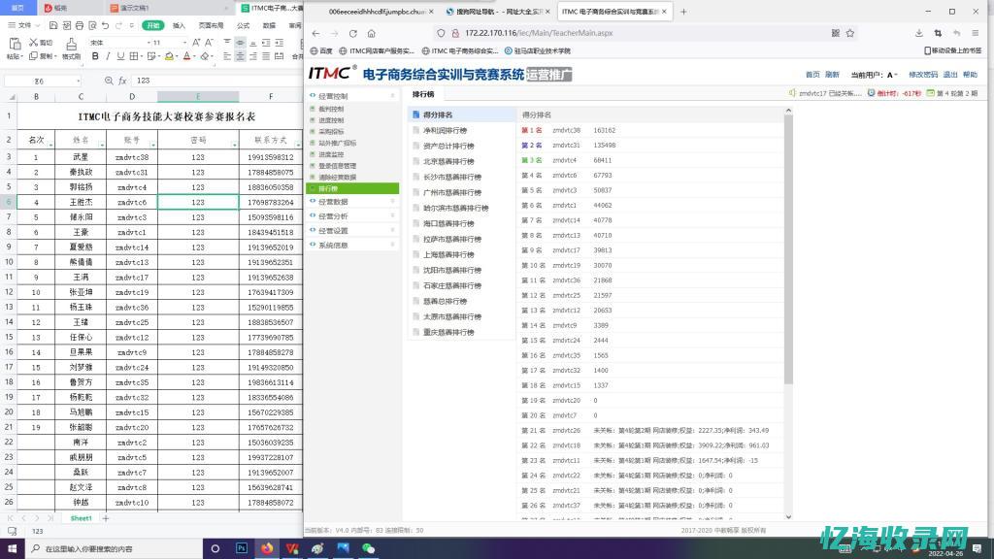The height and width of the screenshot is (559, 994).
Task: Apply italic formatting to selected cell
Action: (108, 55)
